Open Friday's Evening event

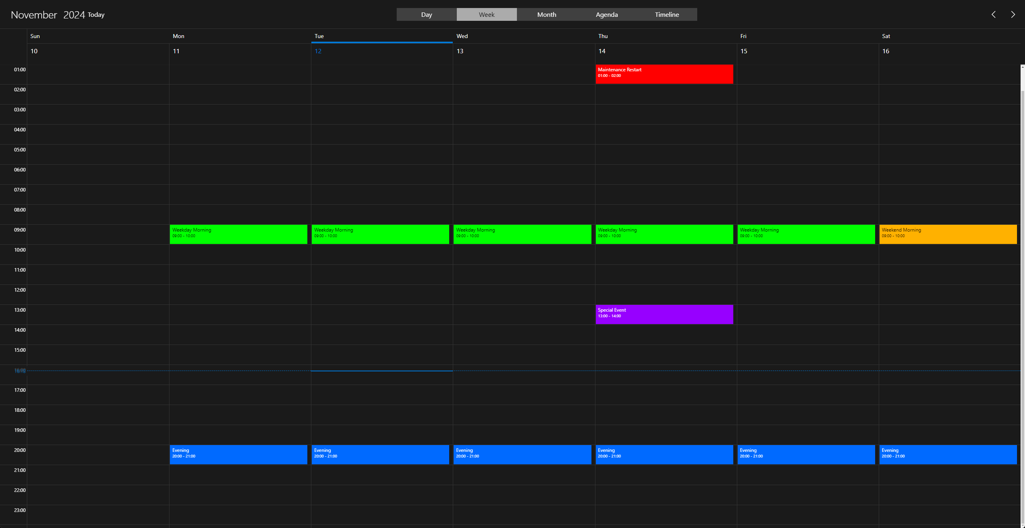coord(806,454)
